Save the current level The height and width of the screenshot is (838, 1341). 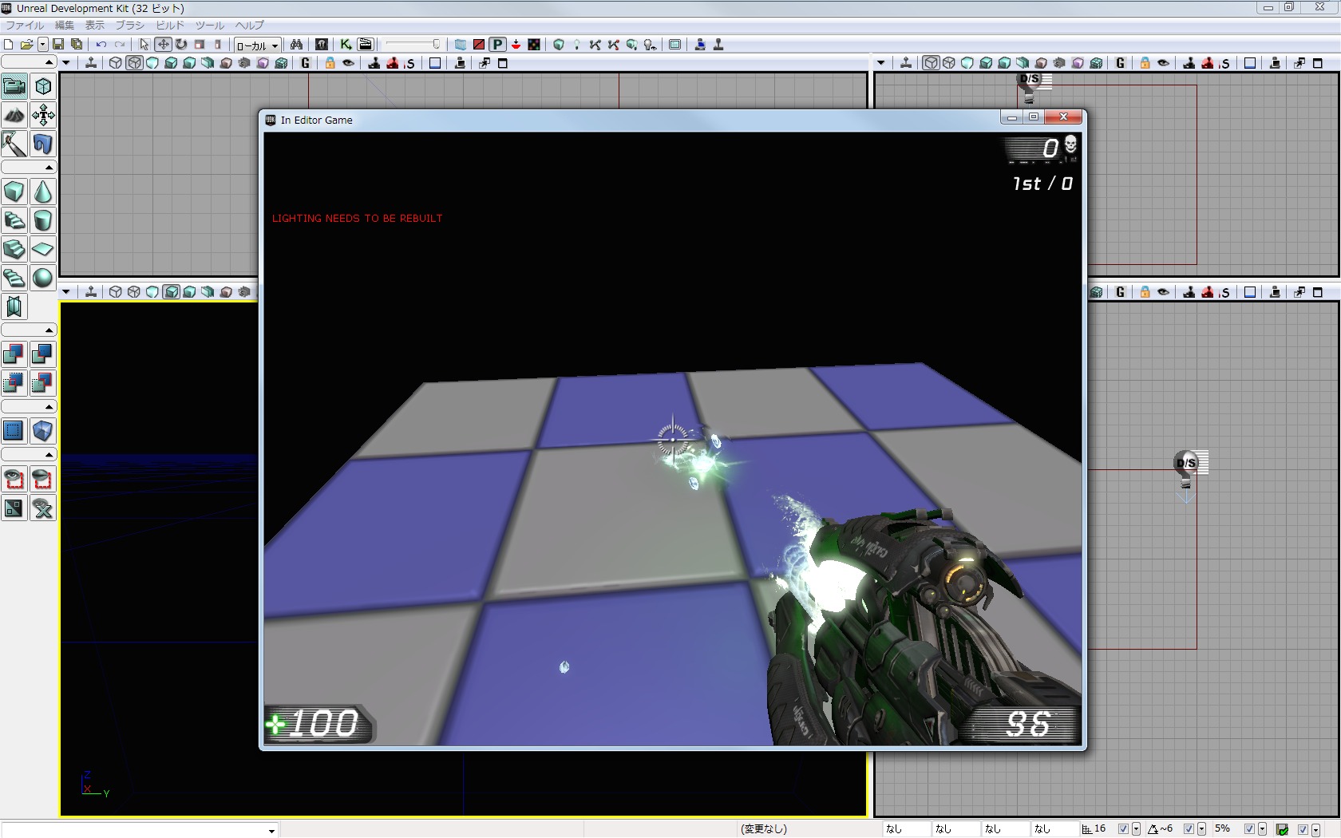58,45
